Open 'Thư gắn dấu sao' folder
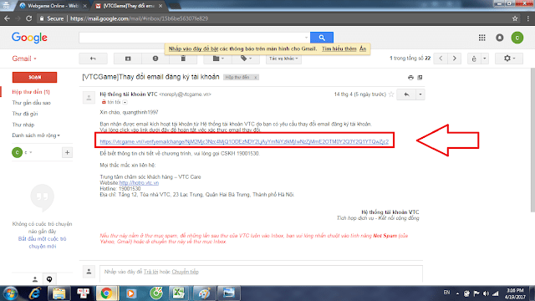 click(x=32, y=103)
